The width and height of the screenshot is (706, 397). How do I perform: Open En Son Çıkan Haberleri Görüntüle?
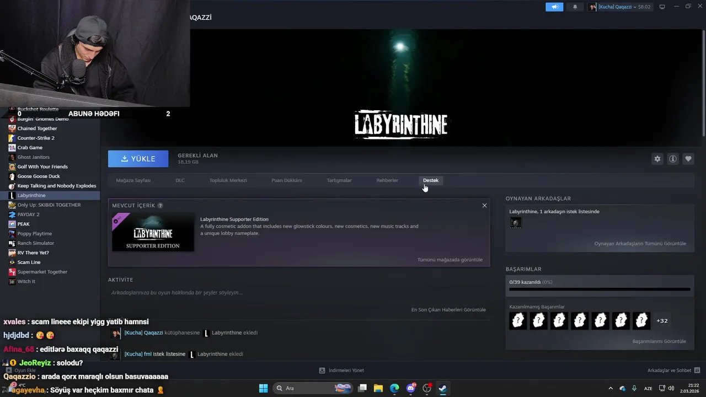[448, 310]
